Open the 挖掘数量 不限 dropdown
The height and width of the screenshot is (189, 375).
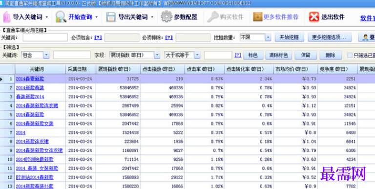coord(268,37)
